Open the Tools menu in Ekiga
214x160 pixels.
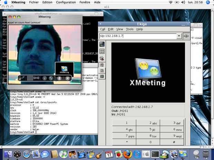(x=129, y=29)
